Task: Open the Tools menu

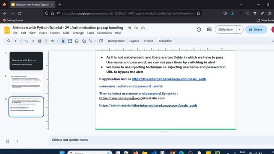Action: 90,33
